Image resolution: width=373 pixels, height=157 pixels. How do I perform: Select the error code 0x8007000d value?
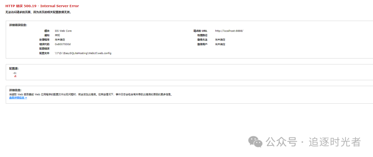click(x=63, y=44)
